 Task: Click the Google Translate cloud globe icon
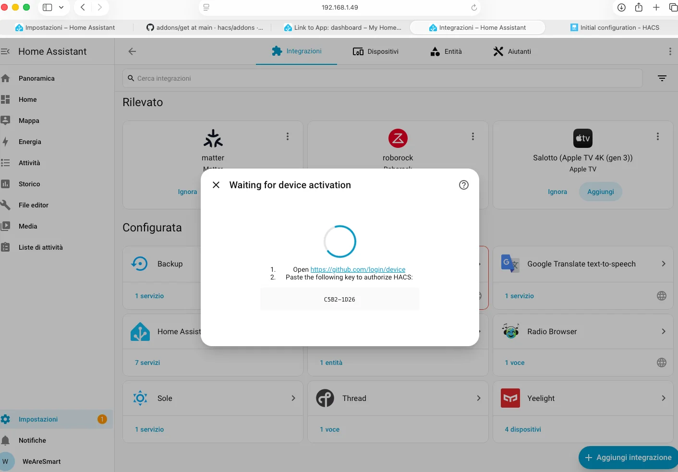[662, 296]
